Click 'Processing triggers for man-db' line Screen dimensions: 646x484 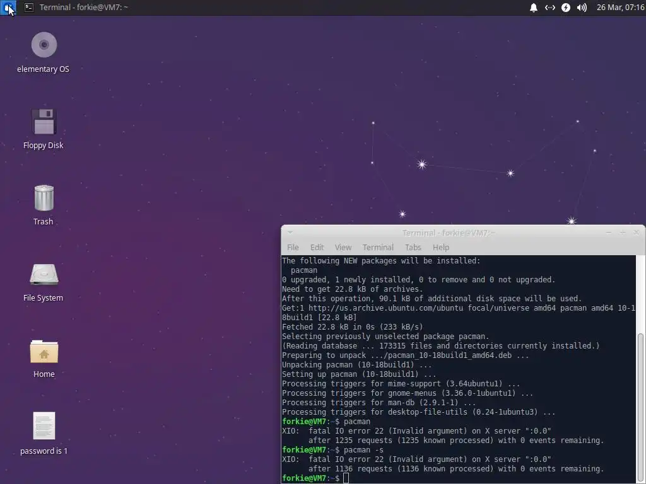(379, 403)
